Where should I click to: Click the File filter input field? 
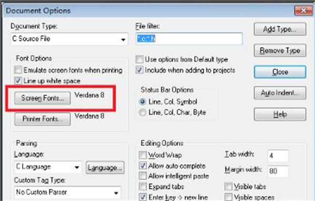(189, 39)
